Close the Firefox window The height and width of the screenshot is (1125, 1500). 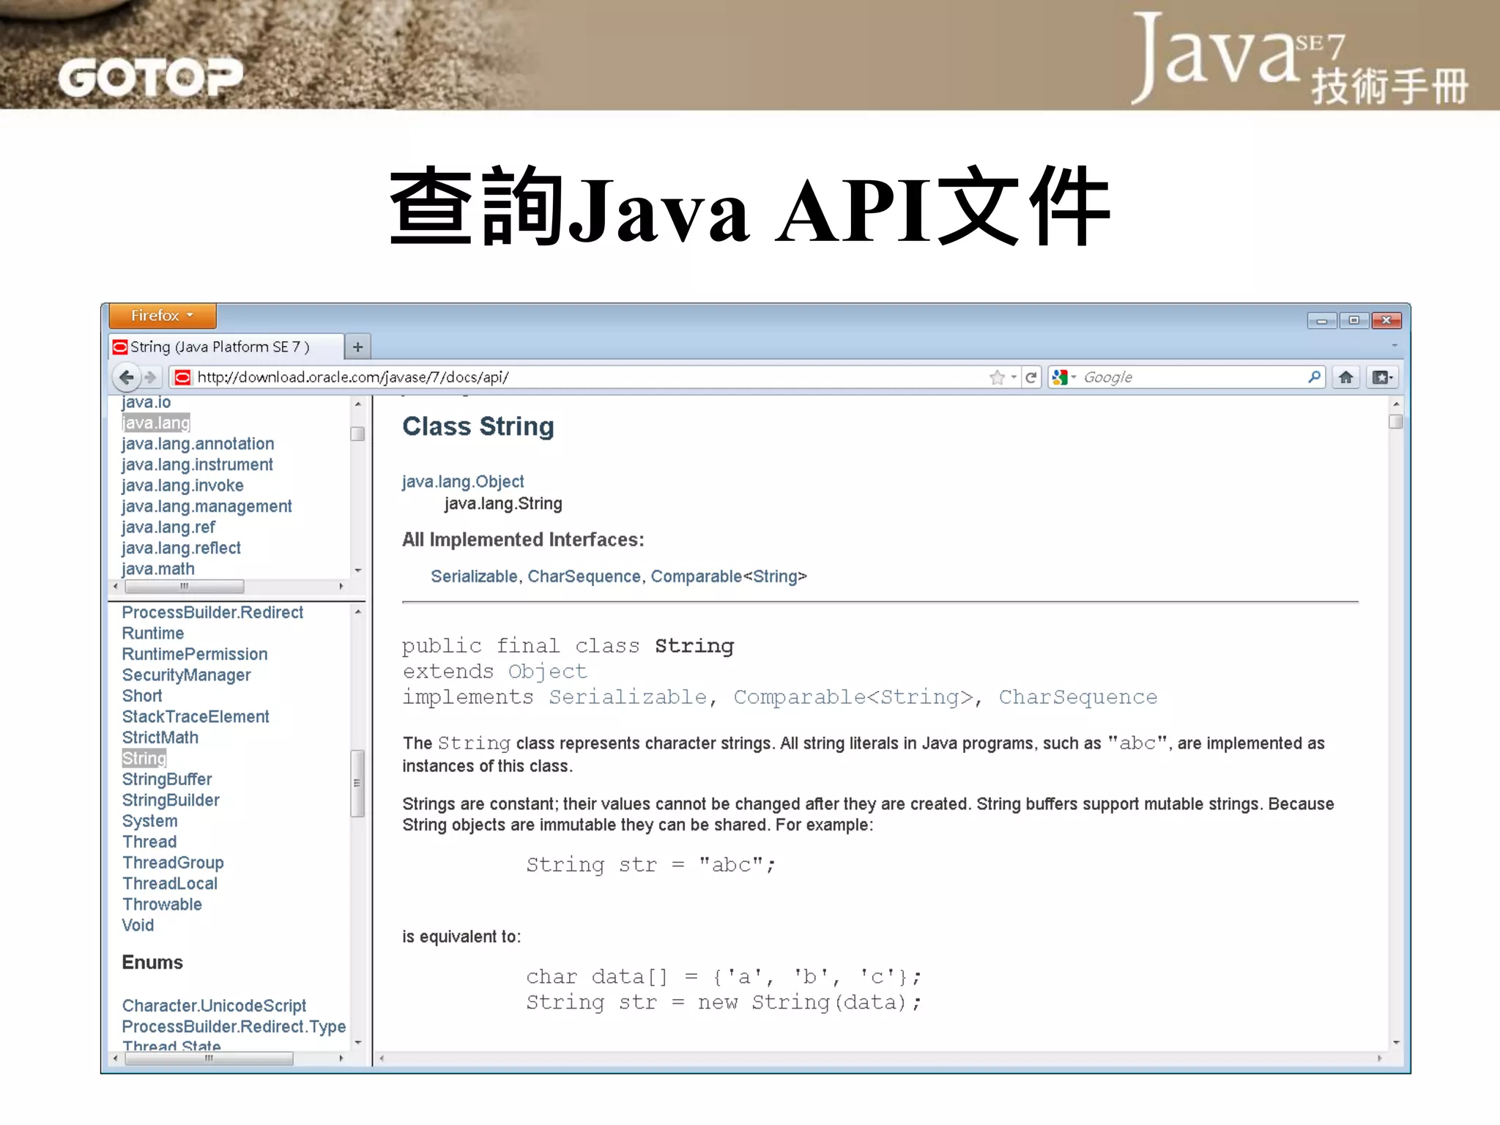click(x=1386, y=321)
